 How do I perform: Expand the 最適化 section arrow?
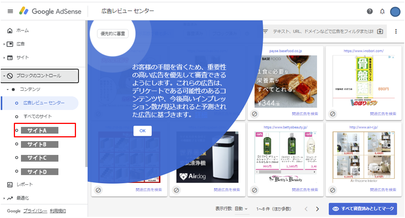(4, 198)
